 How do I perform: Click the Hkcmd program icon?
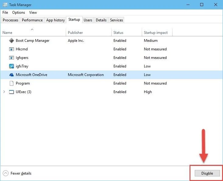click(12, 49)
